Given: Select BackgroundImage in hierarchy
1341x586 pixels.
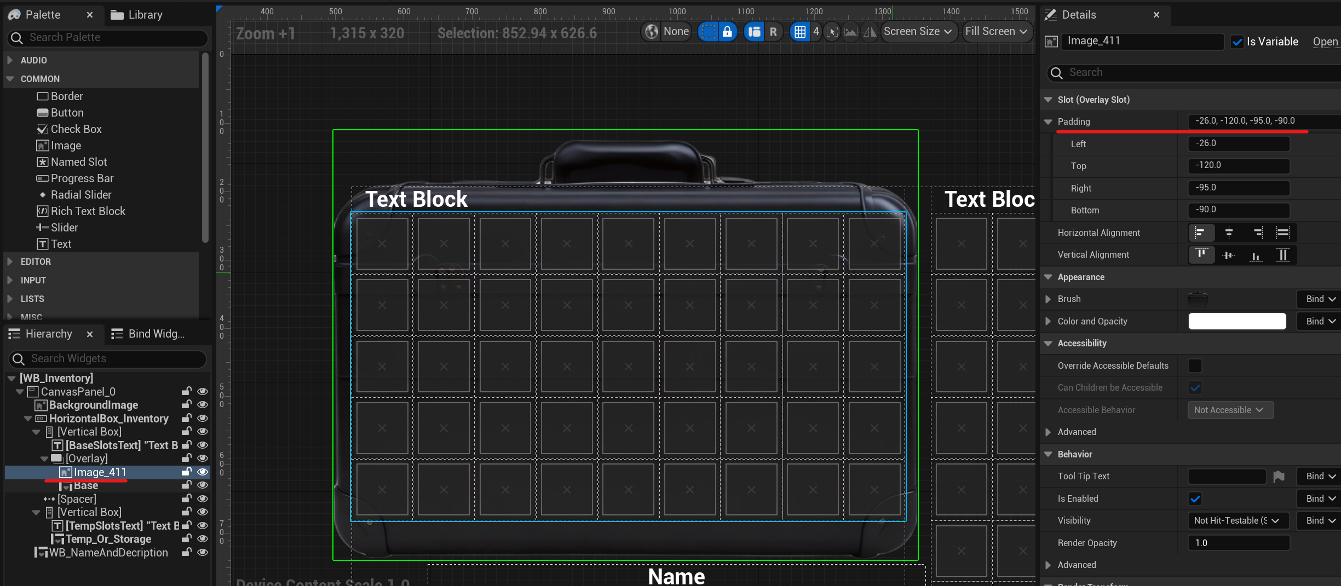Looking at the screenshot, I should pos(93,405).
